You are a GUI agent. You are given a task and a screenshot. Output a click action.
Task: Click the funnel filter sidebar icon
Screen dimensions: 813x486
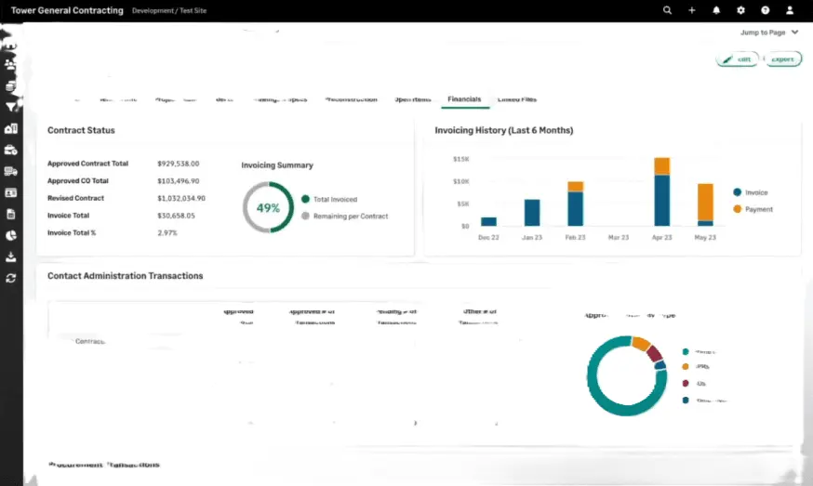(10, 107)
